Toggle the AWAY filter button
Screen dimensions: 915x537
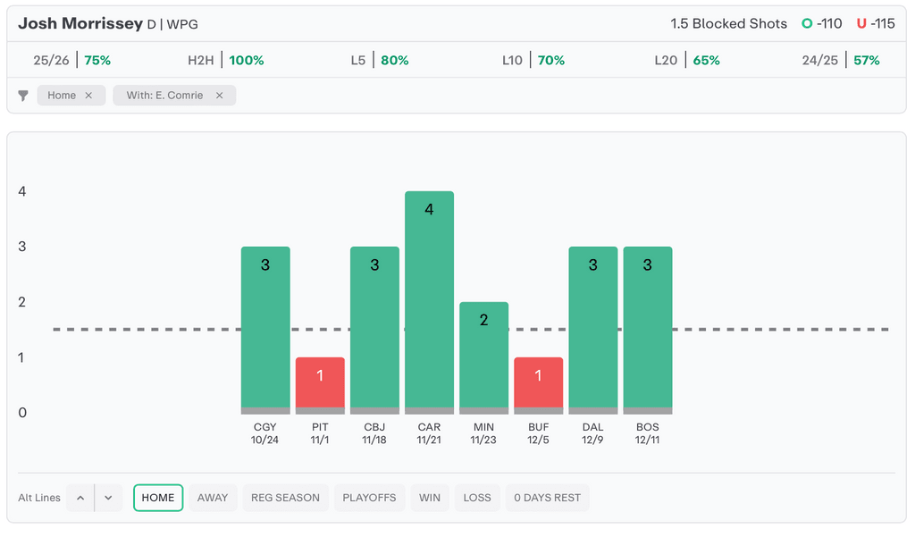213,498
